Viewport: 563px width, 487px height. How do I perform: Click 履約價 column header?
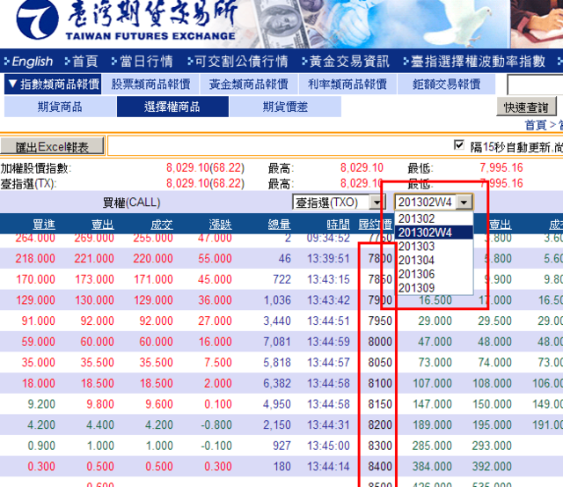pyautogui.click(x=376, y=225)
